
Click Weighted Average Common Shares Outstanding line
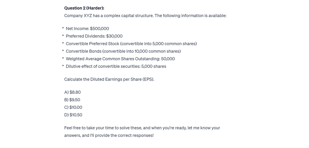pos(120,59)
